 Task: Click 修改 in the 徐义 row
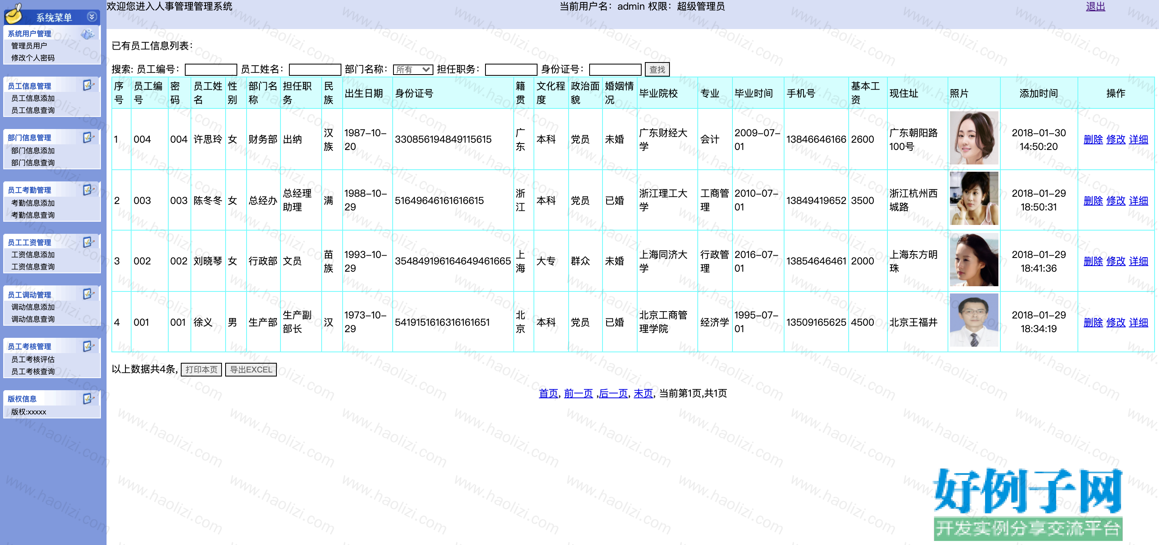coord(1116,322)
